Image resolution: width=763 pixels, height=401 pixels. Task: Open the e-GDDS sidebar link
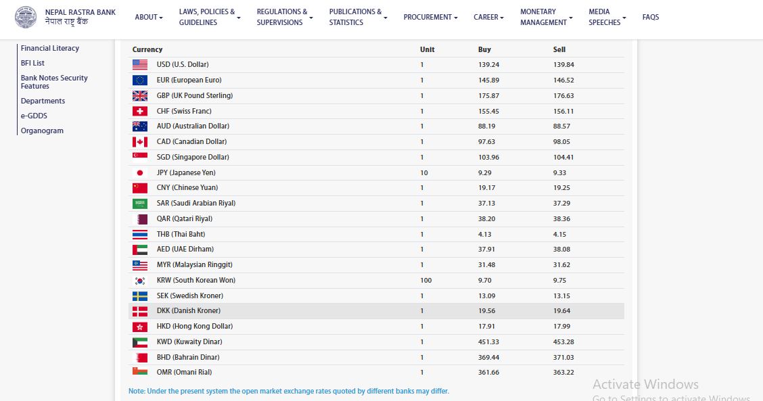[x=34, y=116]
